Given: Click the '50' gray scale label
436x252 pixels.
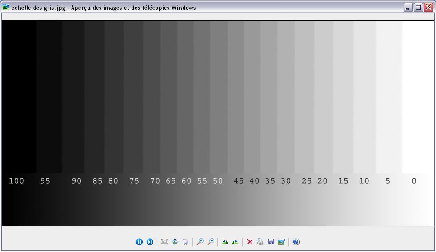Looking at the screenshot, I should 218,181.
